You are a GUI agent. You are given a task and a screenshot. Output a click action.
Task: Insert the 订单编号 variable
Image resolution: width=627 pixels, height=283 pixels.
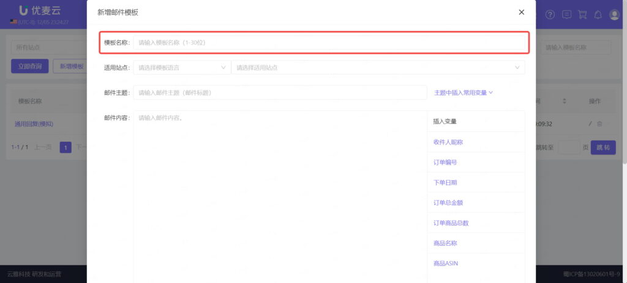pyautogui.click(x=445, y=162)
